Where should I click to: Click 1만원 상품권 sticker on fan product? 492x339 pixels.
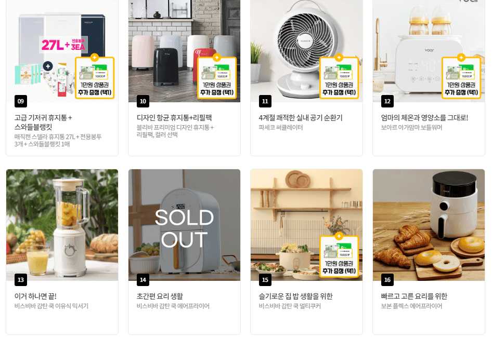[339, 77]
